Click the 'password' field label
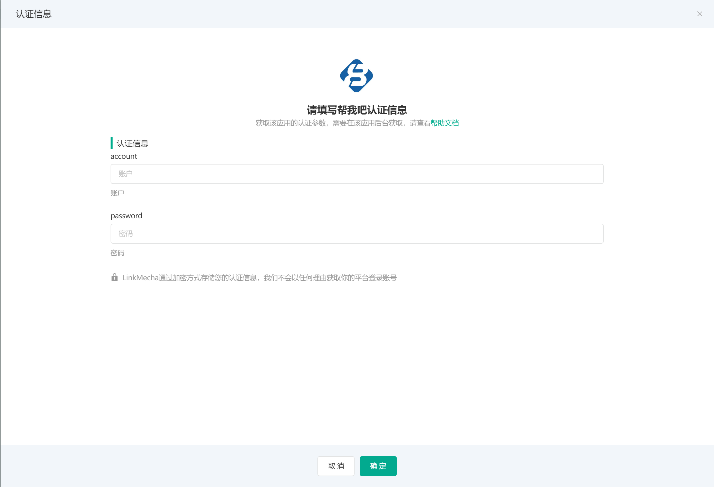The width and height of the screenshot is (714, 487). (x=126, y=216)
